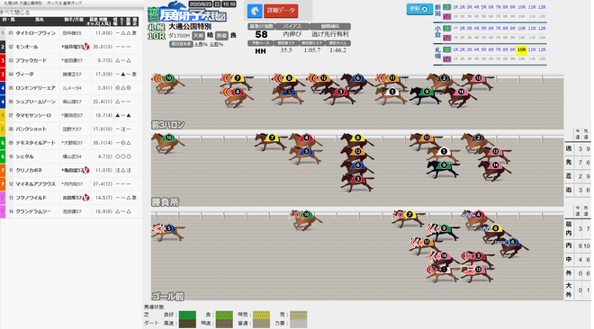Screen dimensions: 594x329
Task: Open 小倉 11R in the upper row
Action: (x=532, y=29)
